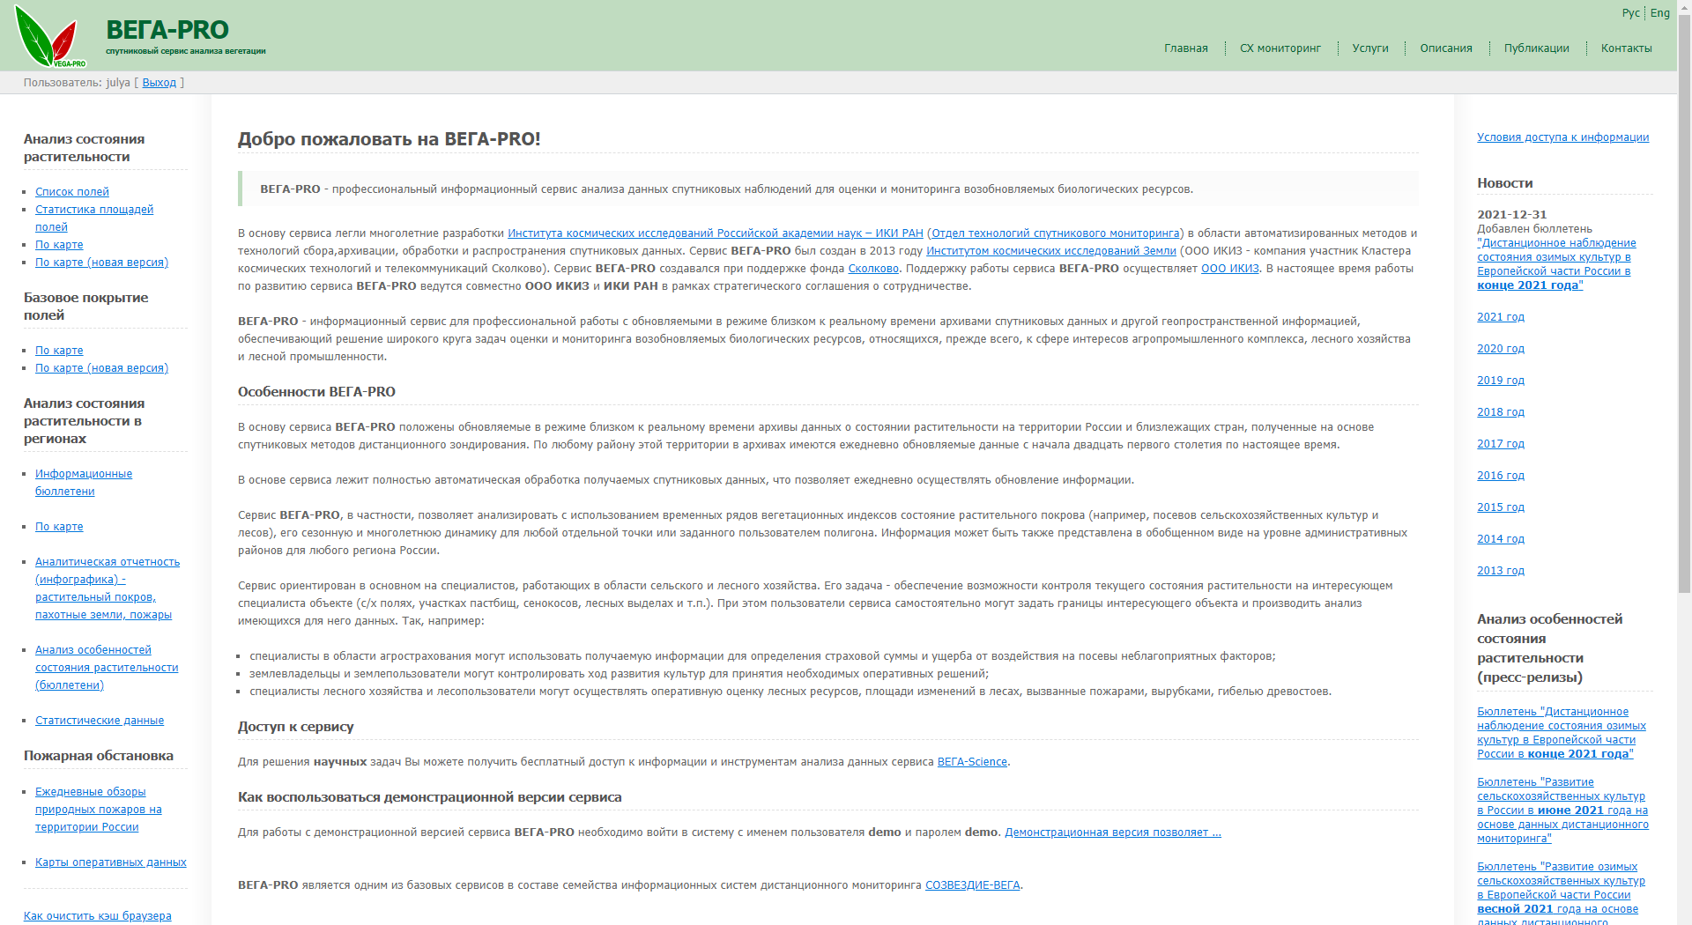Open the Публикации section
1692x925 pixels.
1537,48
